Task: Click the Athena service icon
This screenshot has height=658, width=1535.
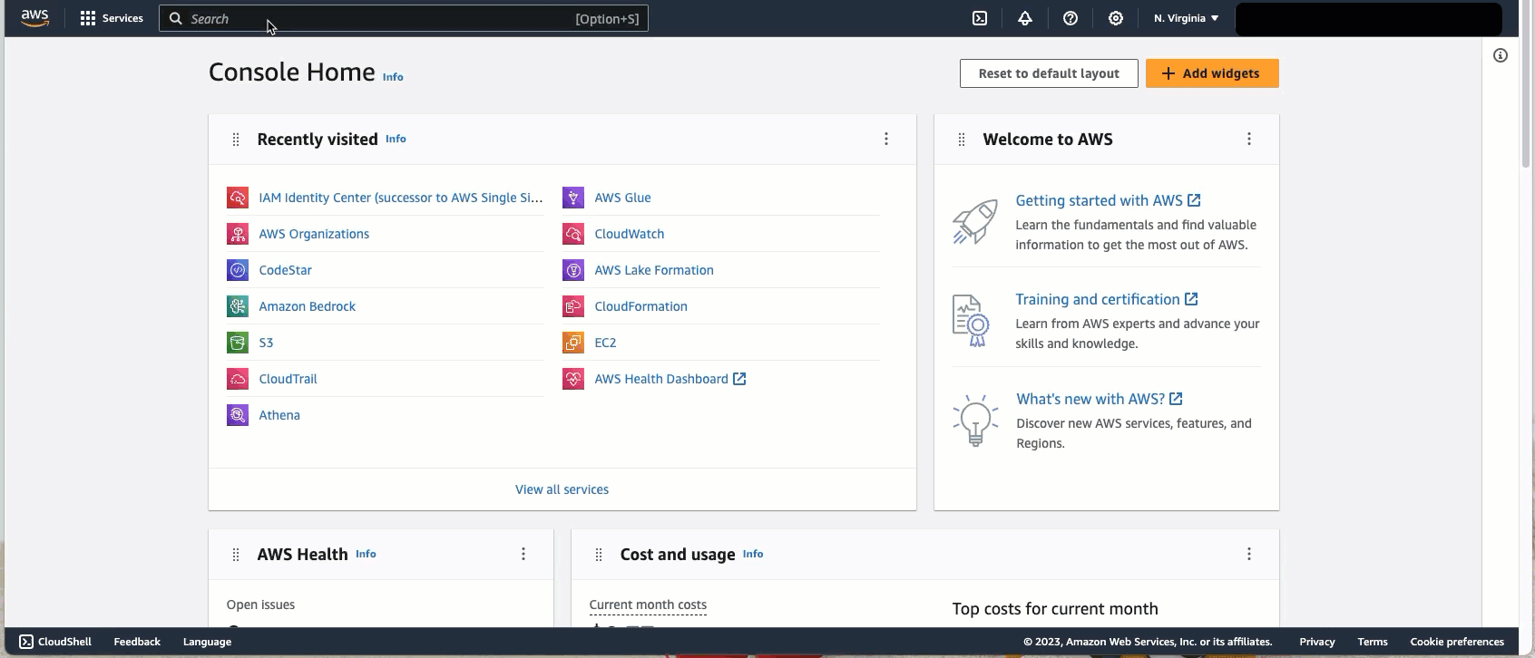Action: (238, 415)
